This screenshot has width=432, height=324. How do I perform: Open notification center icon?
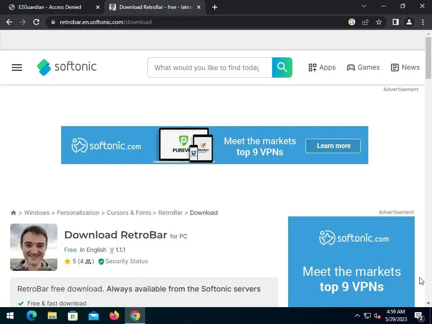[419, 316]
